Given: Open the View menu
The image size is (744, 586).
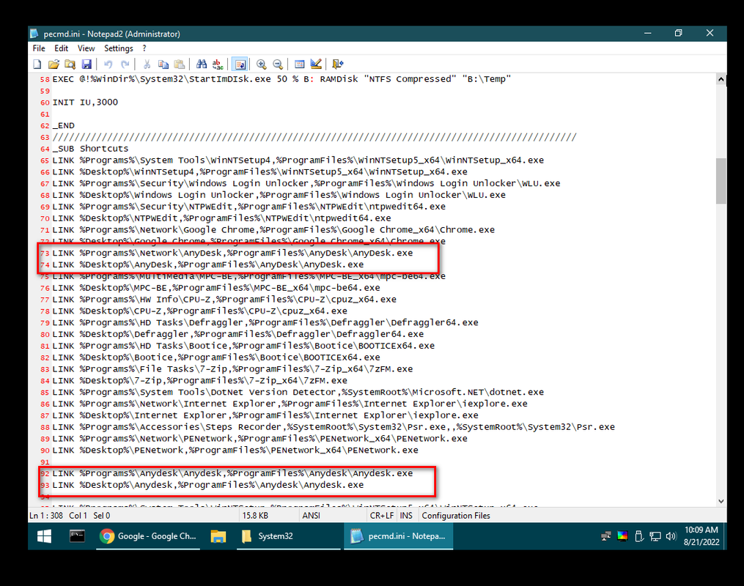Looking at the screenshot, I should pos(86,48).
